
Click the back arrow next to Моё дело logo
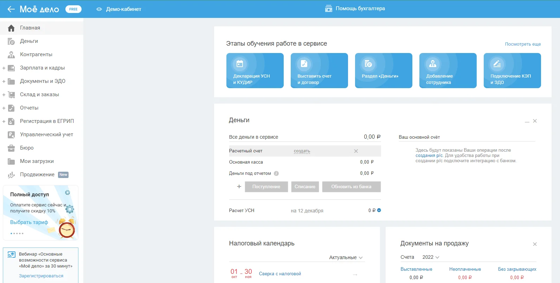click(x=11, y=9)
